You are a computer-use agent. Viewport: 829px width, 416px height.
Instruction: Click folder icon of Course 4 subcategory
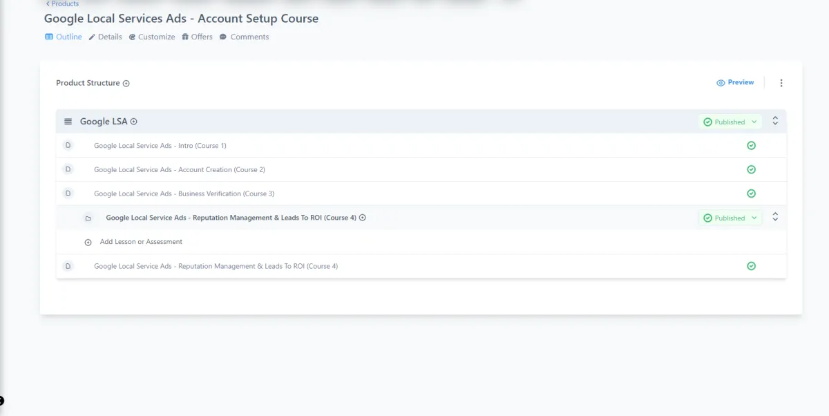[x=88, y=218]
